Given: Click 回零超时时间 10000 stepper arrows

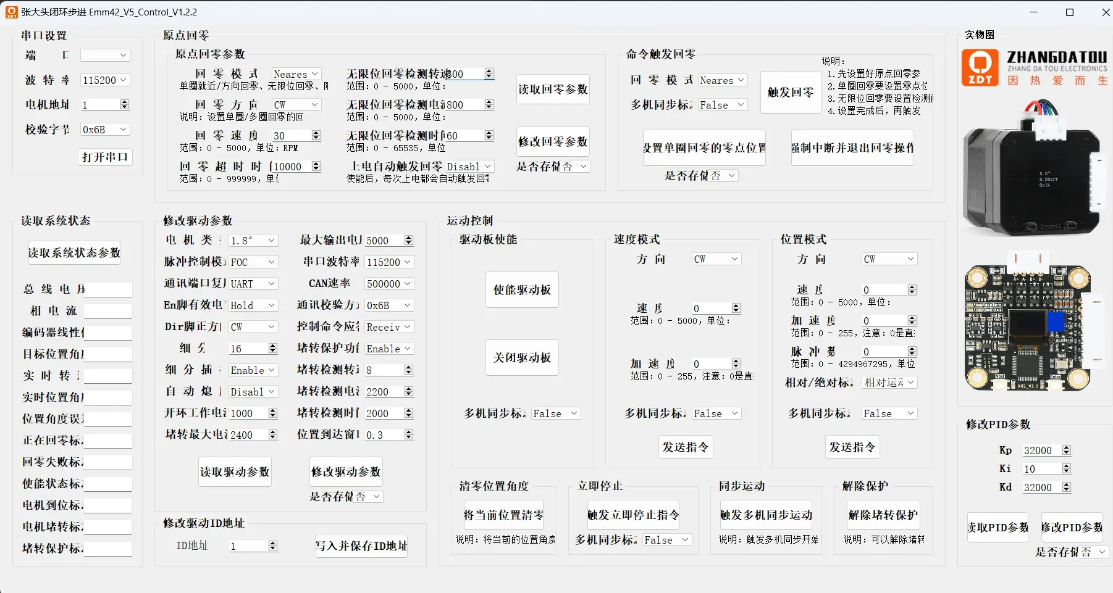Looking at the screenshot, I should click(x=316, y=166).
